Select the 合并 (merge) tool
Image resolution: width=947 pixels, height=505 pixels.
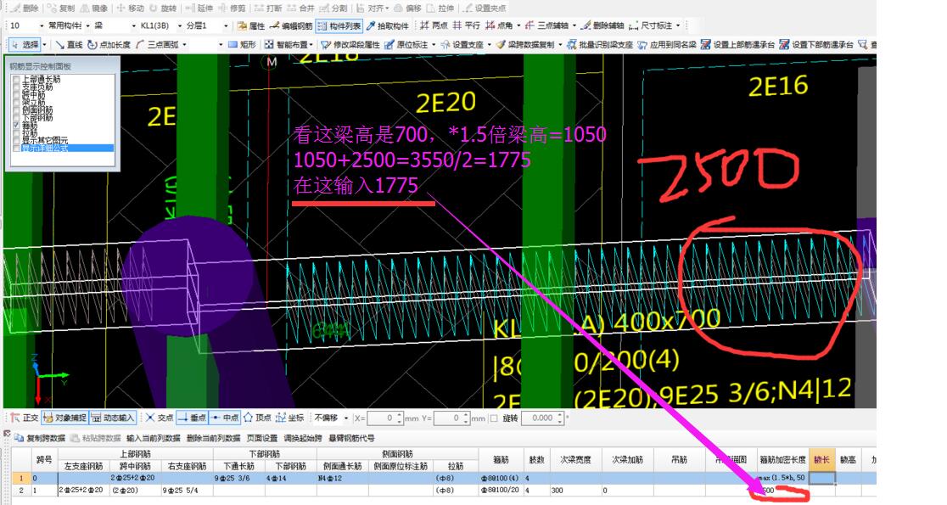300,8
